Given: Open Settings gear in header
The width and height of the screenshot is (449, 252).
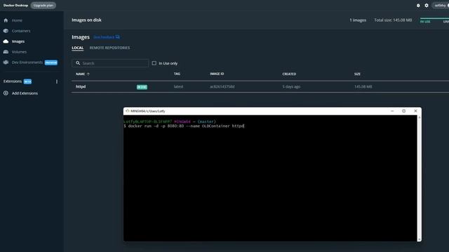Looking at the screenshot, I should (x=427, y=6).
